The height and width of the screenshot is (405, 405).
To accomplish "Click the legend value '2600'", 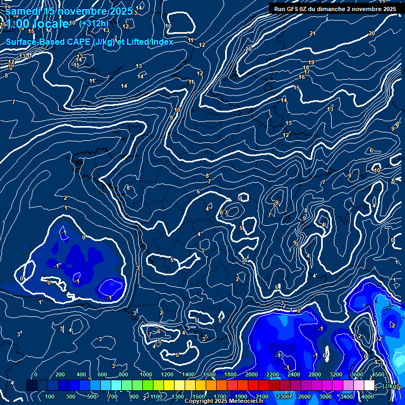I will (x=304, y=397).
